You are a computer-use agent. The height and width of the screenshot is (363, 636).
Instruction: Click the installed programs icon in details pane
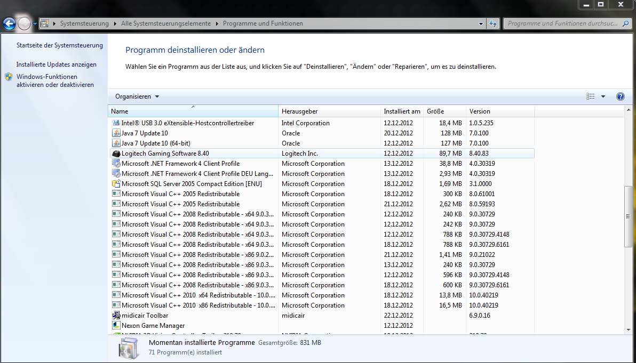pos(129,349)
